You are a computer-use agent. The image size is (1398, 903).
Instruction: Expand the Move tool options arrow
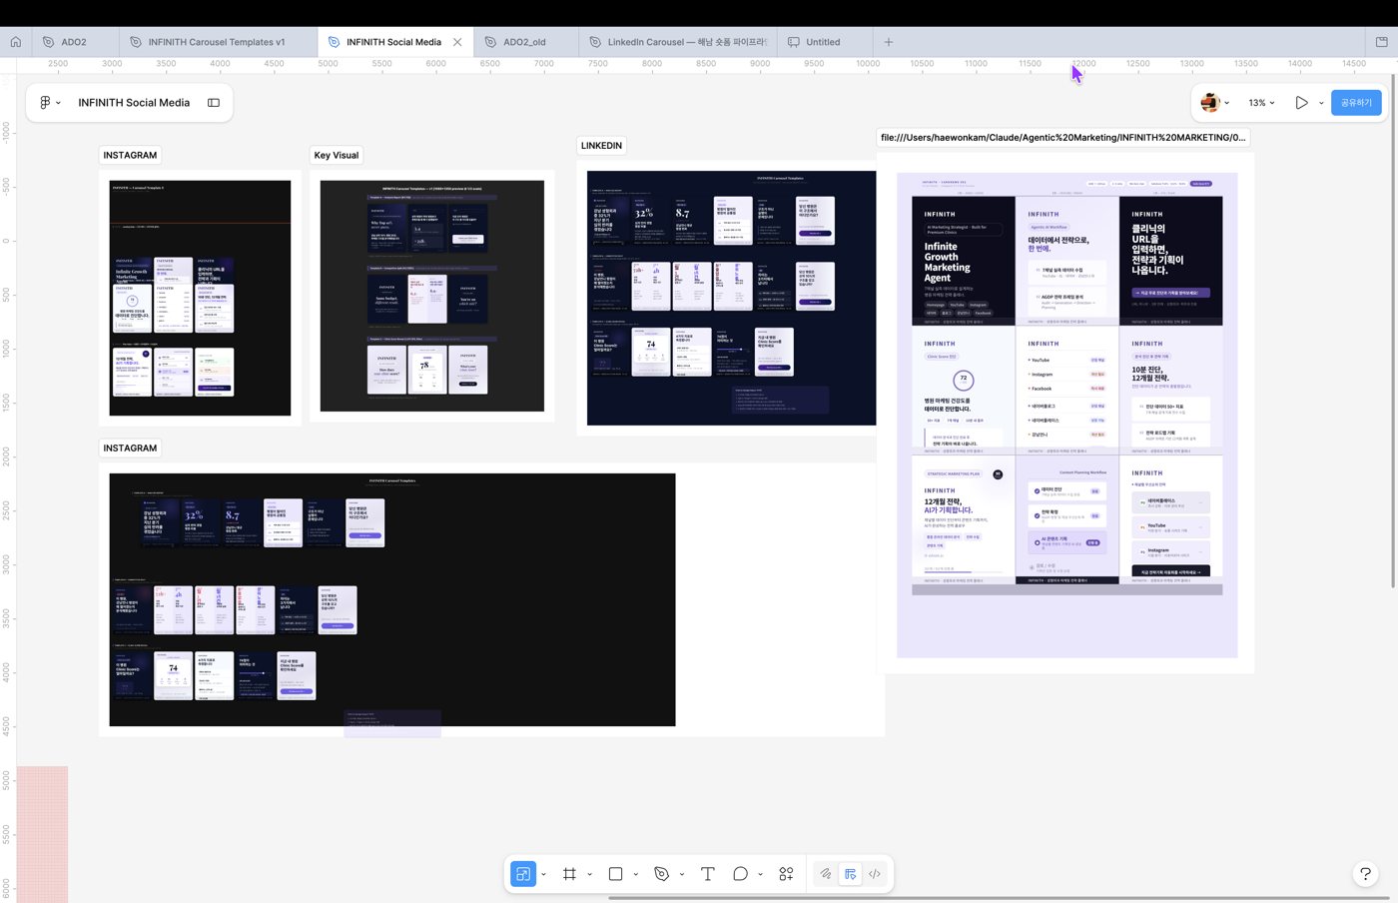pyautogui.click(x=544, y=875)
